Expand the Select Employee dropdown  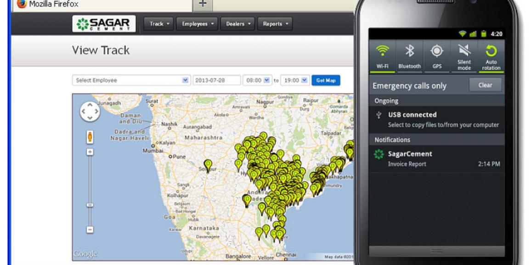131,80
